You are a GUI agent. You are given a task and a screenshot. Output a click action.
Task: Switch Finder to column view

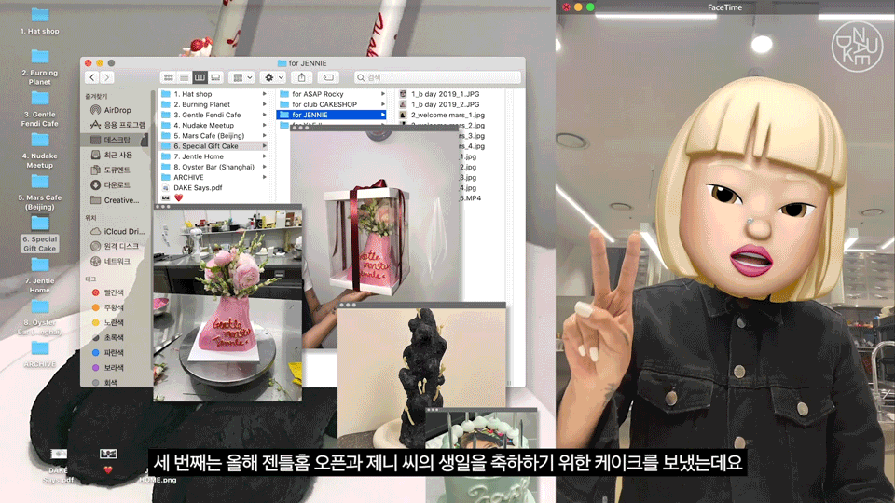200,77
